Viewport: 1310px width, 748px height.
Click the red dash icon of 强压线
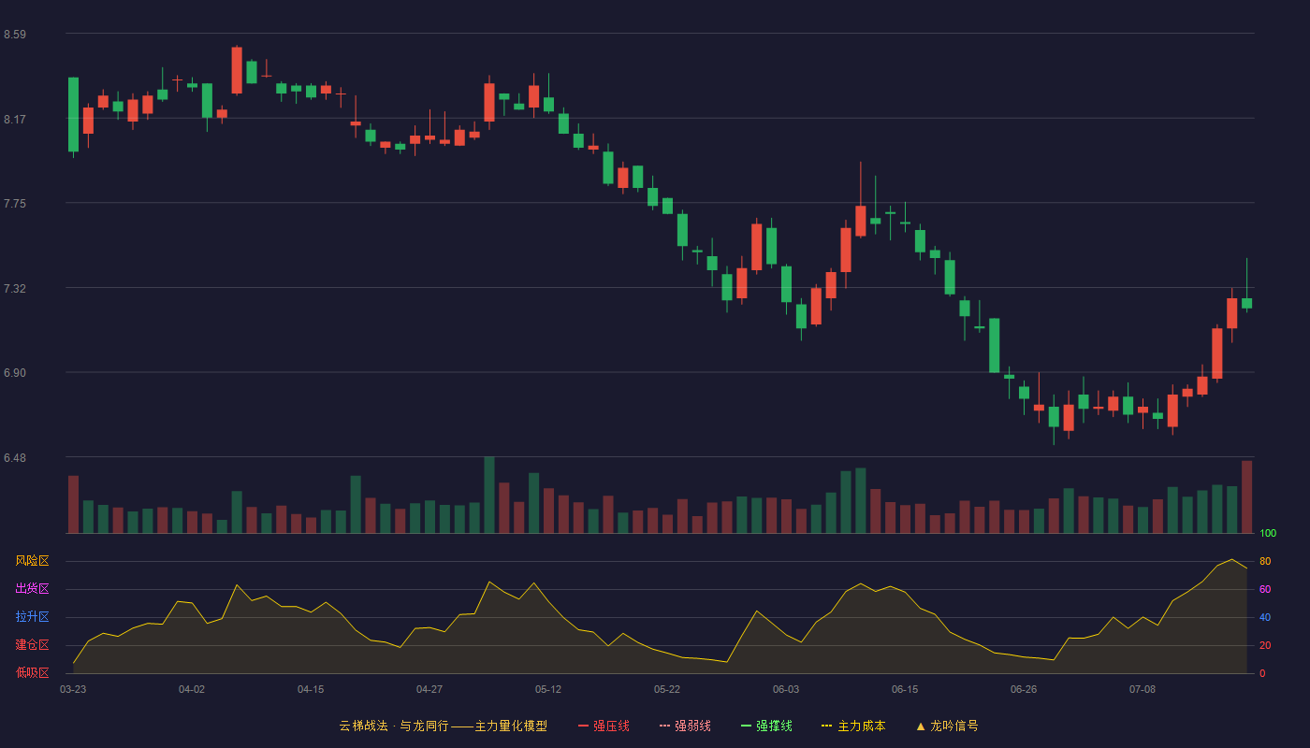583,726
